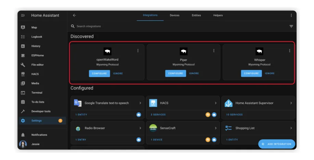Open the Terminal sidebar icon
Screen dimensions: 314x160
tap(23, 93)
